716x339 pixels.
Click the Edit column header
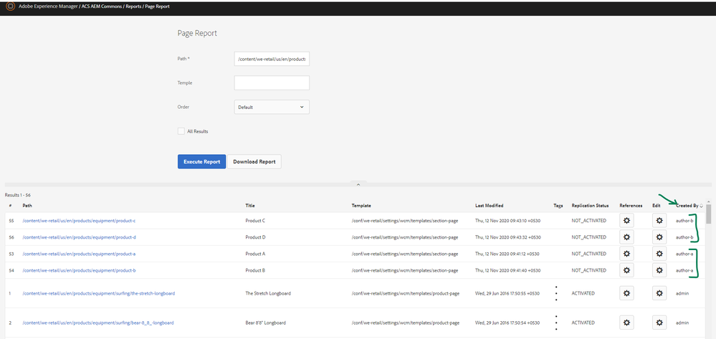pos(657,206)
